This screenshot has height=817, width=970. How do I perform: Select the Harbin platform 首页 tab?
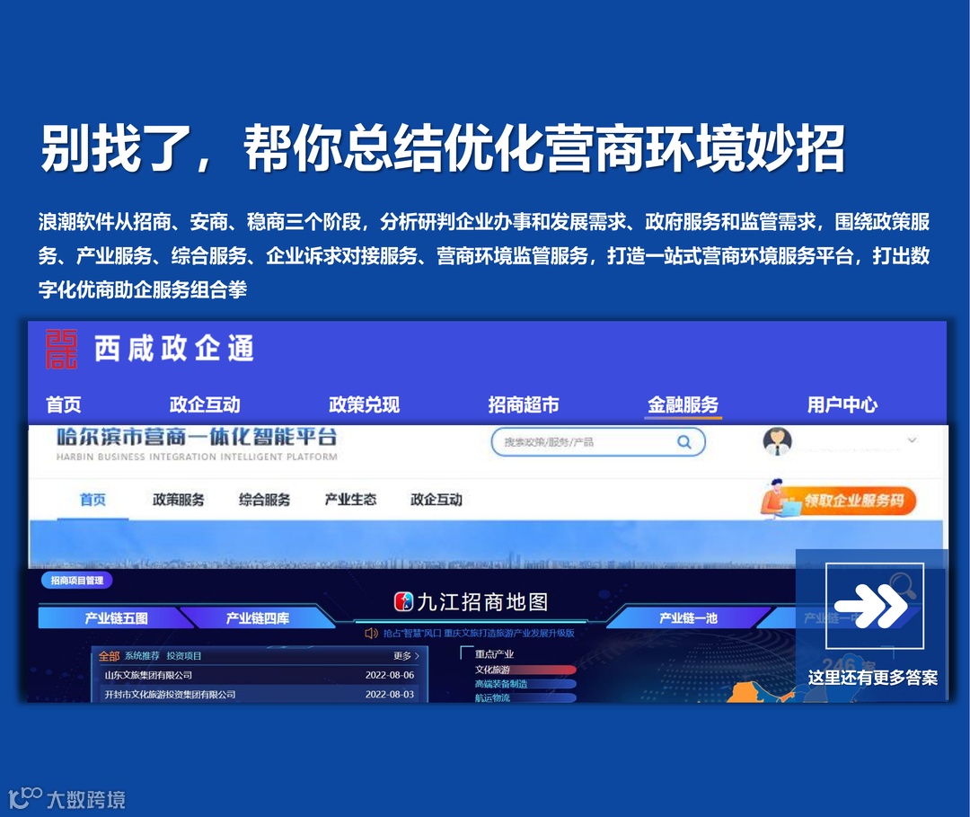click(x=93, y=500)
